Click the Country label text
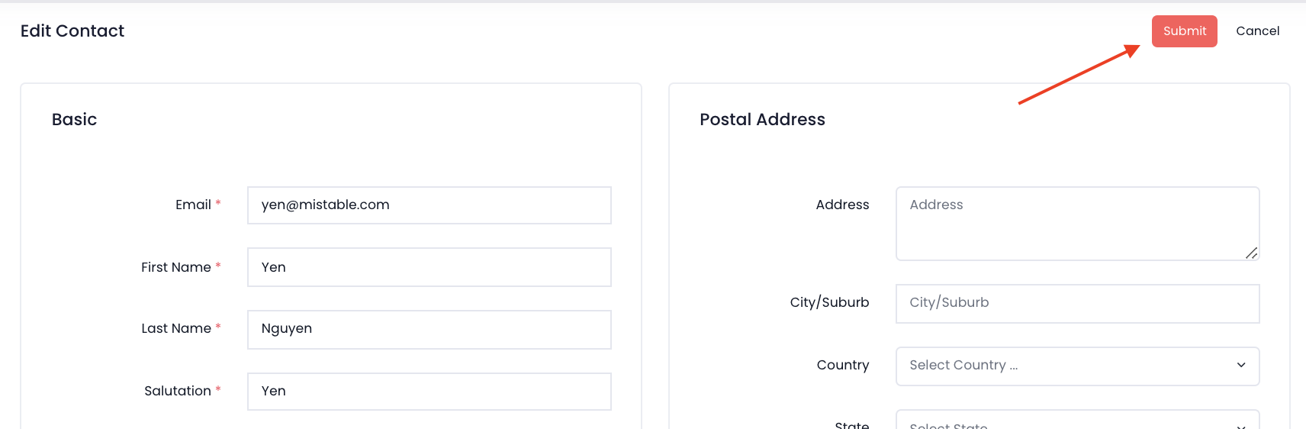This screenshot has height=429, width=1306. 842,365
